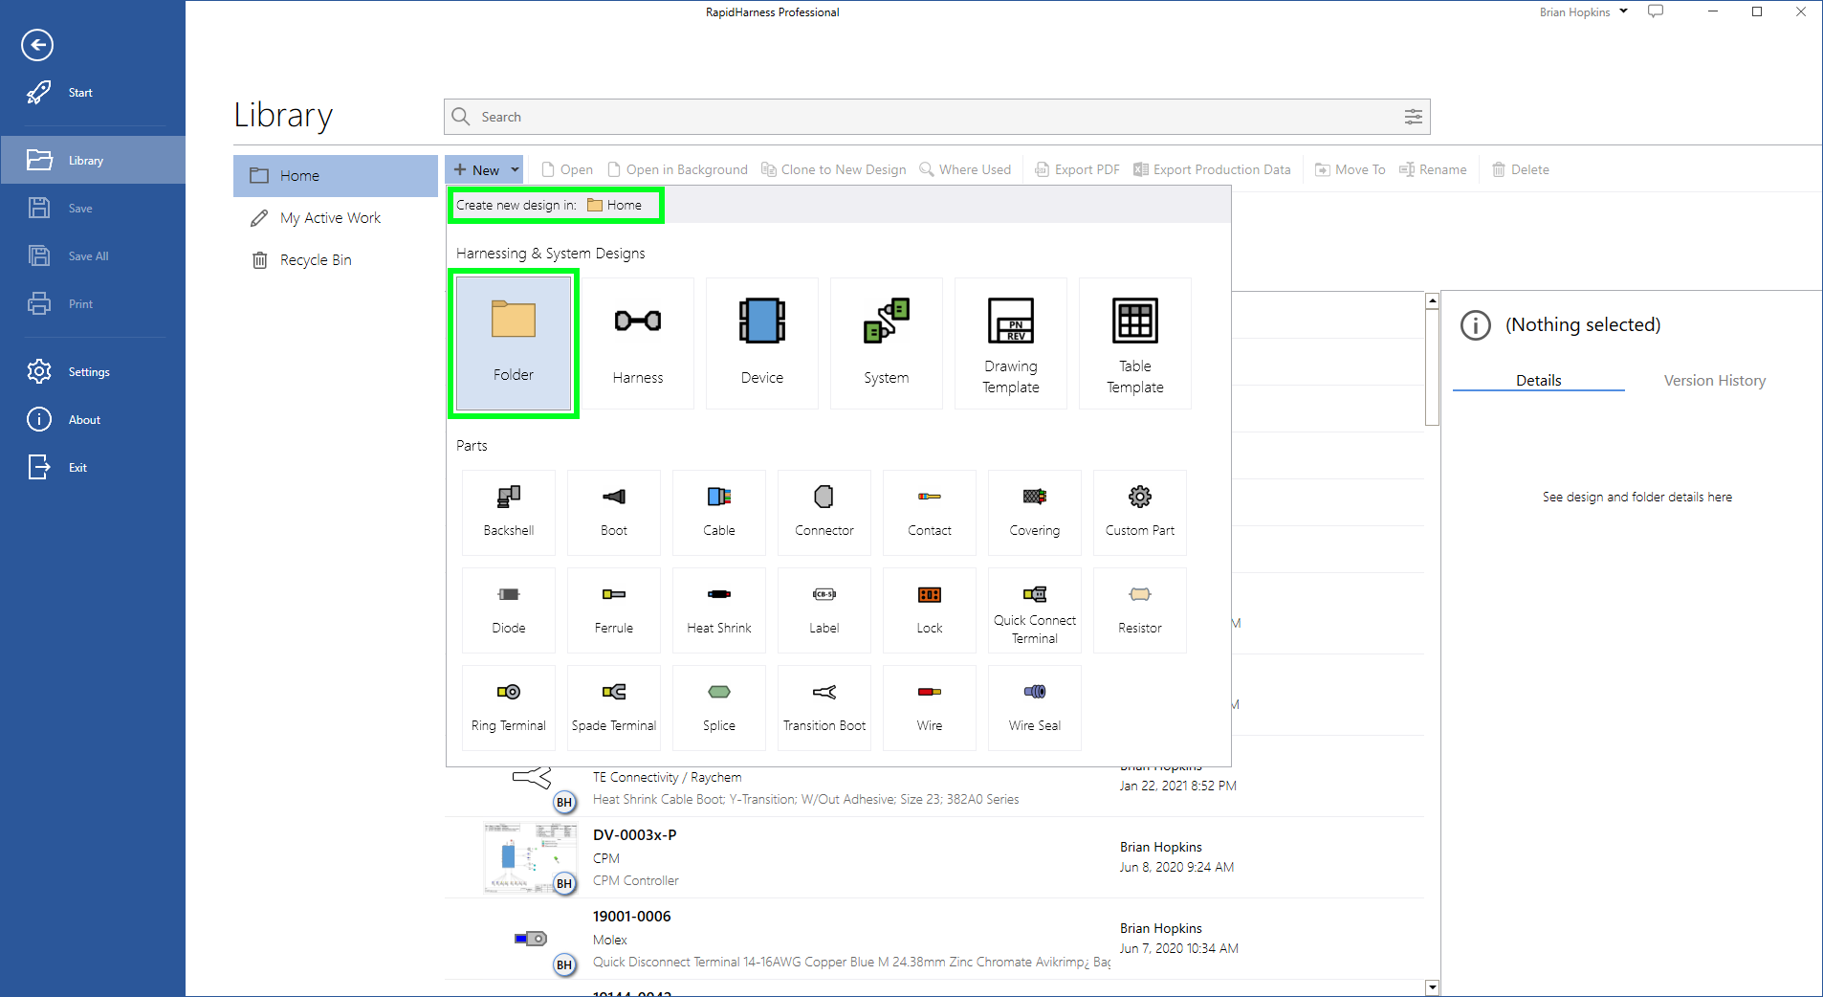Image resolution: width=1823 pixels, height=997 pixels.
Task: Add a new Contact part
Action: pyautogui.click(x=930, y=513)
